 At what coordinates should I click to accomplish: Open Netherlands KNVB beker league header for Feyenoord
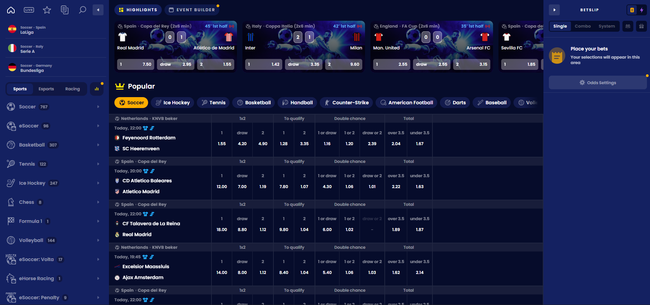(x=149, y=119)
